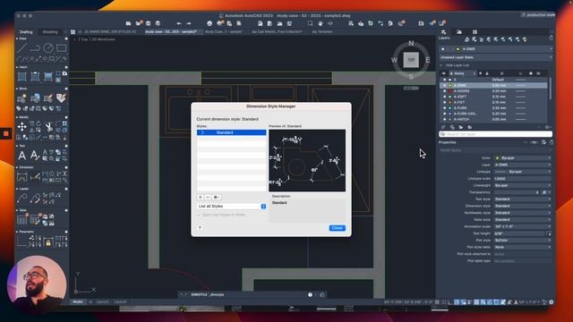Click the plus button to add a layout

coord(90,302)
